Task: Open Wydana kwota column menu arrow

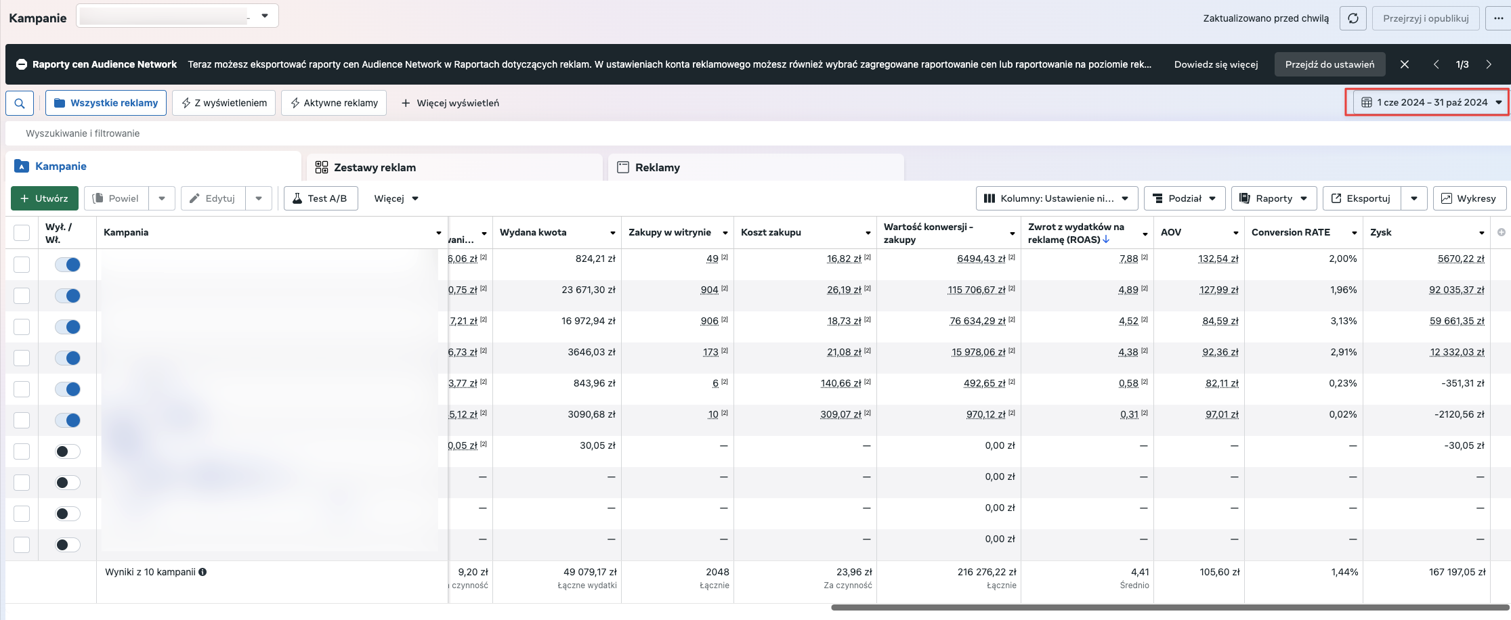Action: click(613, 233)
